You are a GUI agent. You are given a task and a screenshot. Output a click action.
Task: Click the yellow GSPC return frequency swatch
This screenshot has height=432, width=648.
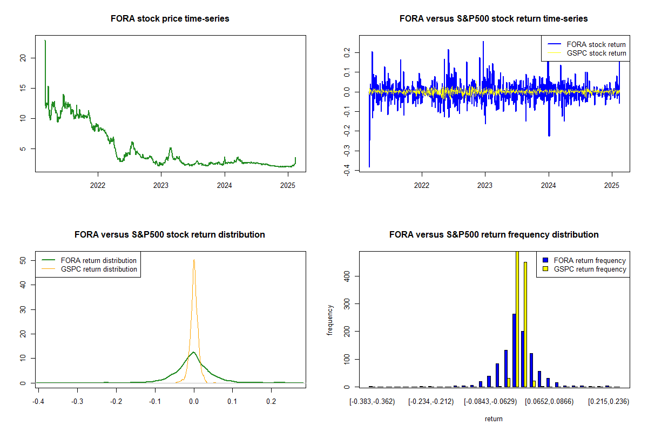tap(546, 269)
